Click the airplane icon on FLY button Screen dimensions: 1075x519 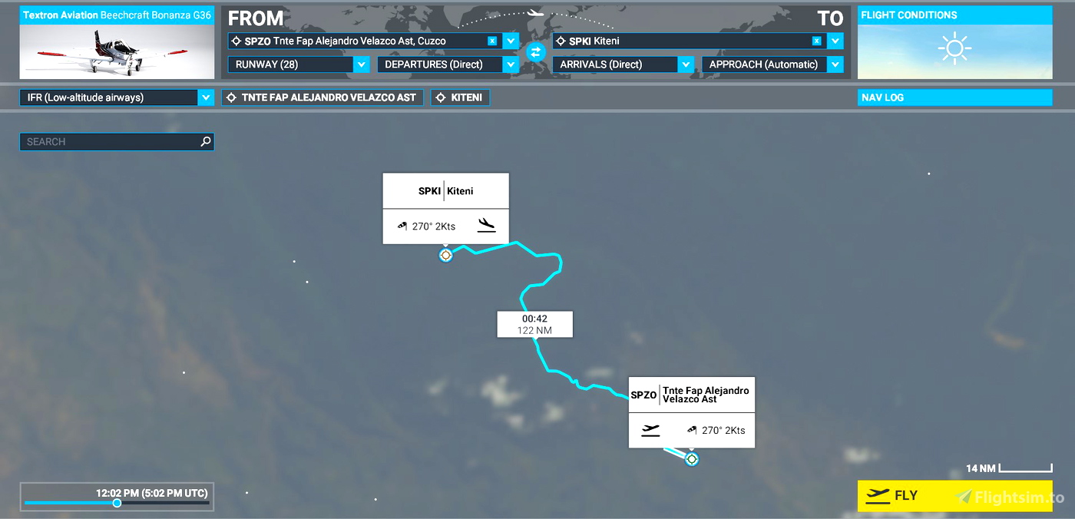click(878, 496)
